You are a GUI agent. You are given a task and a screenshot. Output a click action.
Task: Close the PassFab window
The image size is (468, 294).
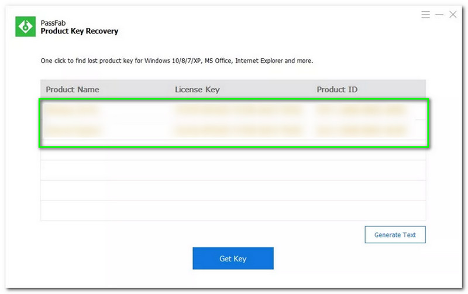coord(452,15)
